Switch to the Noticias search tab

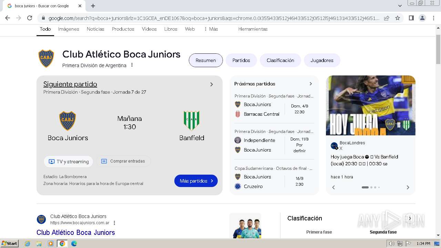coord(95,29)
